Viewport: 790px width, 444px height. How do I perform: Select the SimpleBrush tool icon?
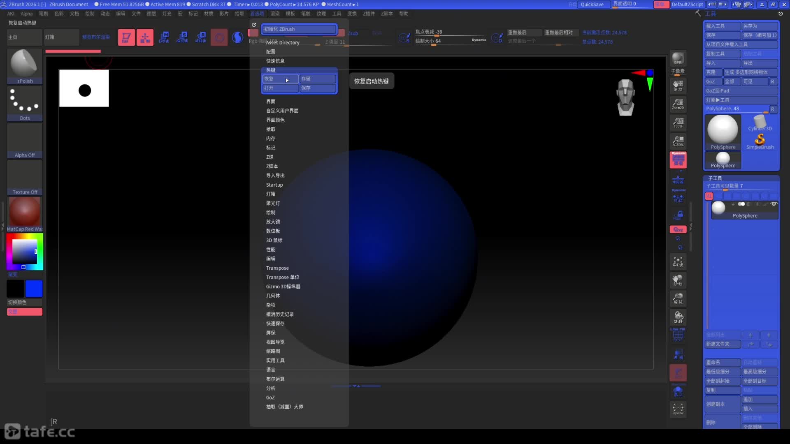click(x=760, y=141)
